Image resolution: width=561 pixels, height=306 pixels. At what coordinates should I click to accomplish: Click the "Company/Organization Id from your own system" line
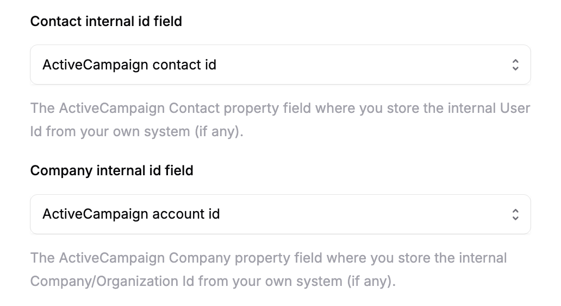tap(213, 282)
